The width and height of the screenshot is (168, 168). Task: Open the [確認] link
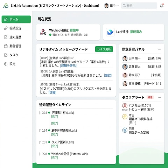(108, 75)
